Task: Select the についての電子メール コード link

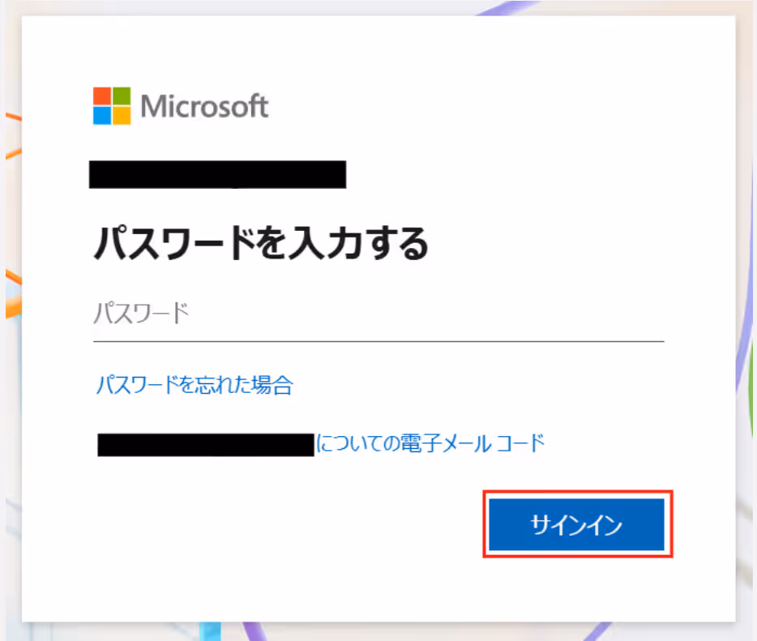Action: [430, 443]
